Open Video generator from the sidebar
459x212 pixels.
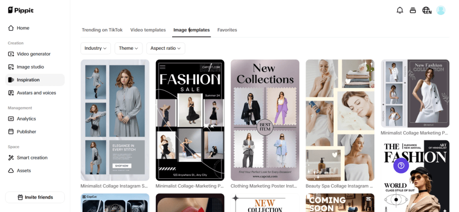pyautogui.click(x=34, y=54)
